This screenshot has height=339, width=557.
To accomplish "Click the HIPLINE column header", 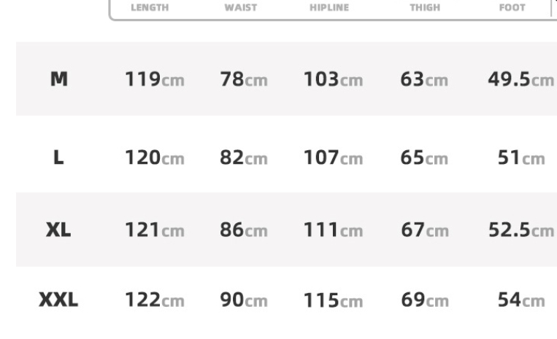I will [329, 7].
